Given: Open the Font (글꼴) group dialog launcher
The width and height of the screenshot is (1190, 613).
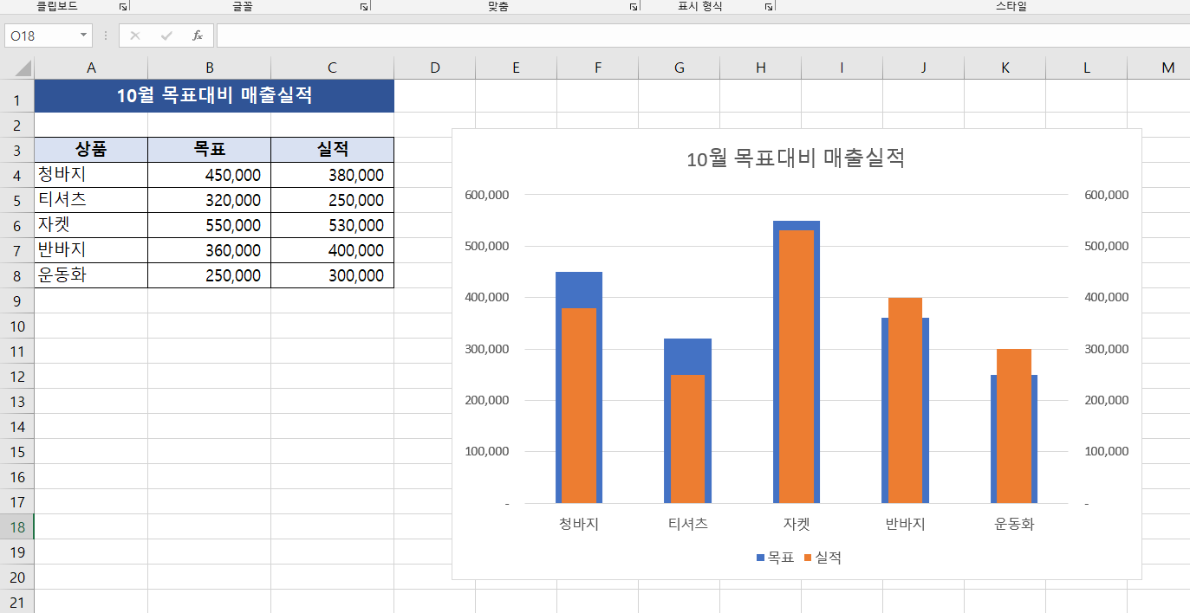Looking at the screenshot, I should tap(364, 7).
